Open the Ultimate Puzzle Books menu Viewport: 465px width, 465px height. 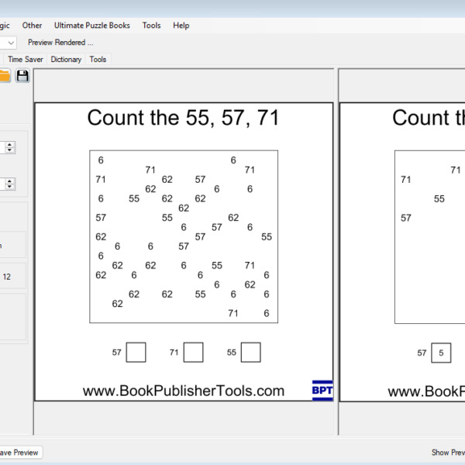91,26
